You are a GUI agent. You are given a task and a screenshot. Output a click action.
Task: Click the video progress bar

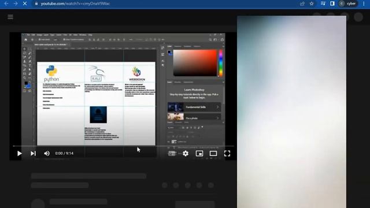click(x=123, y=146)
